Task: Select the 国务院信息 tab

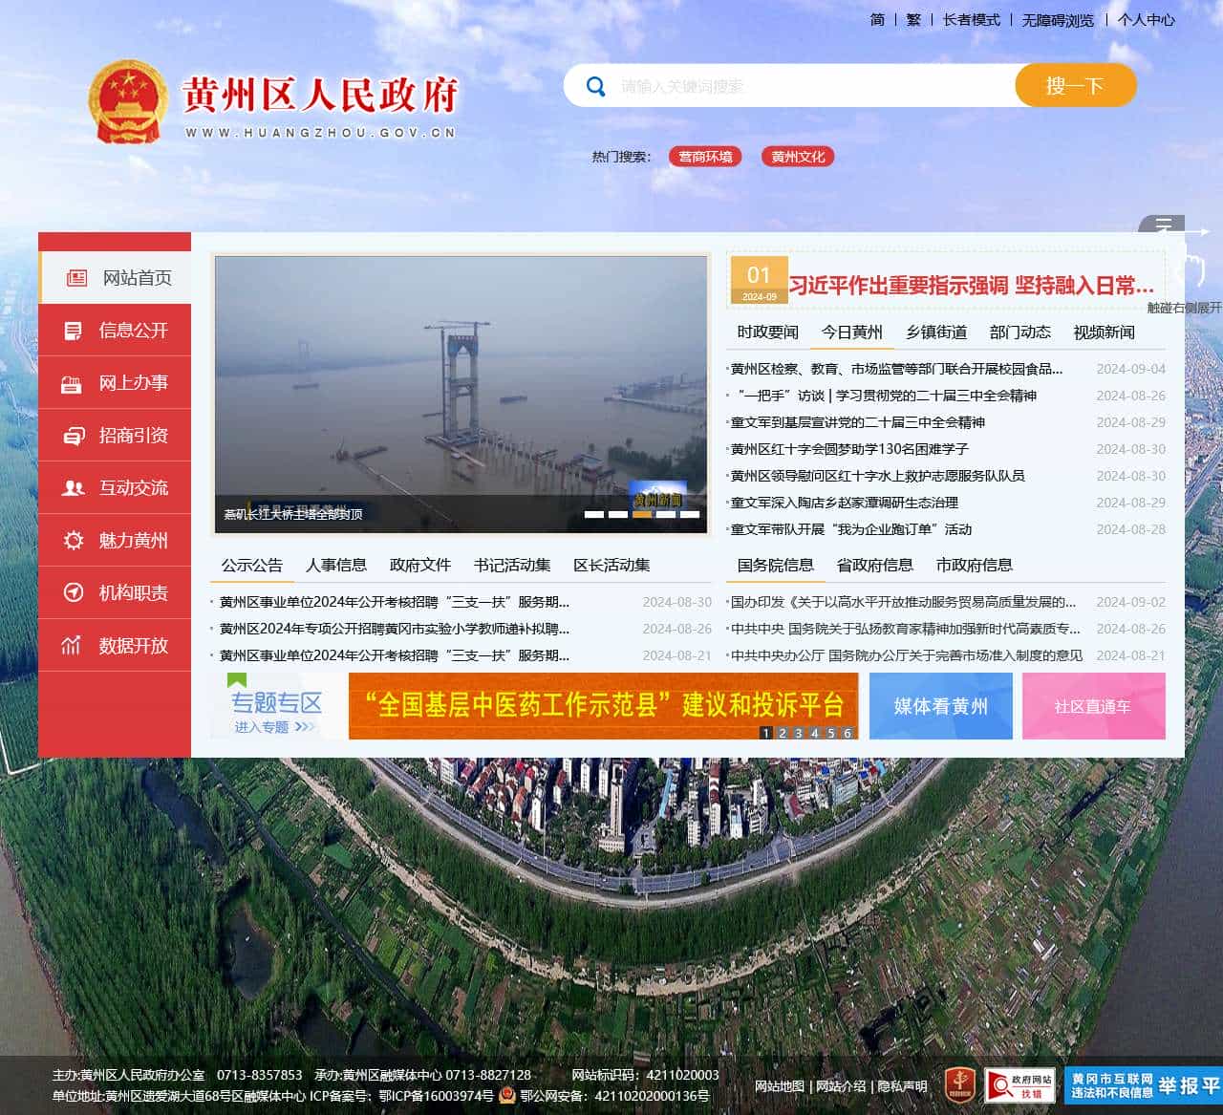Action: point(776,566)
